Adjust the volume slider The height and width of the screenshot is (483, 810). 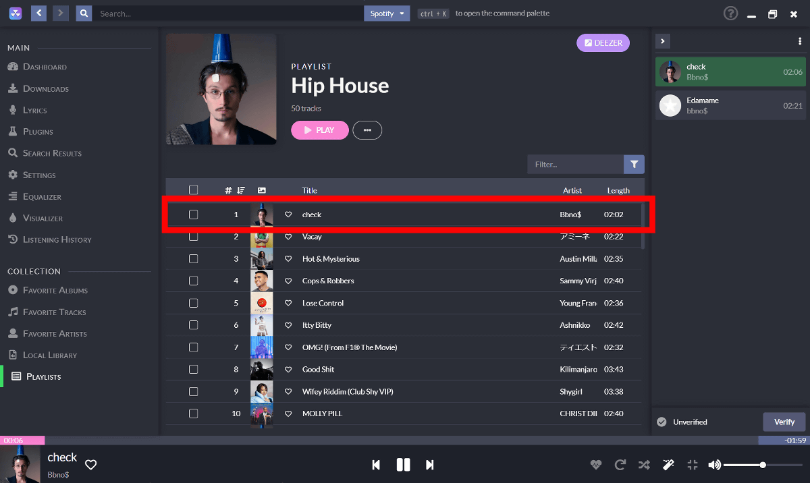(763, 465)
